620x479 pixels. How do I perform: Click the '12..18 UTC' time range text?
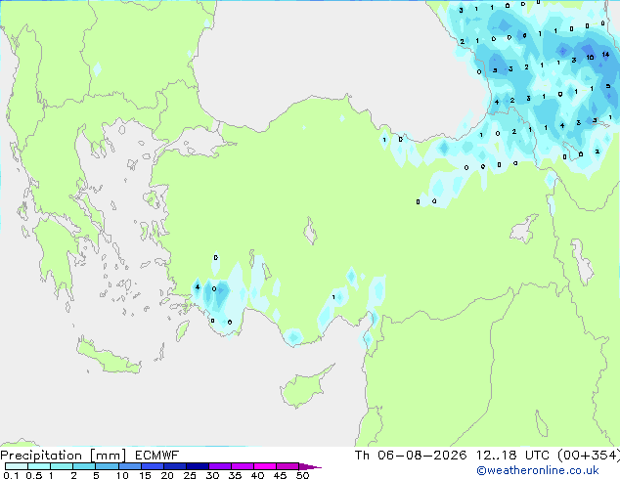coord(512,456)
